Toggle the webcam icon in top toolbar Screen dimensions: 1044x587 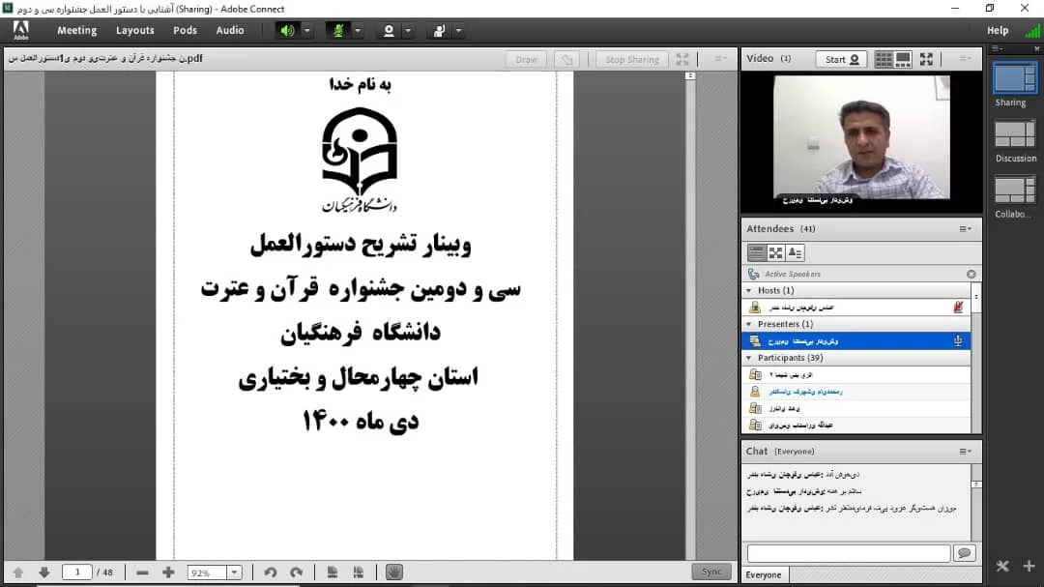[389, 31]
